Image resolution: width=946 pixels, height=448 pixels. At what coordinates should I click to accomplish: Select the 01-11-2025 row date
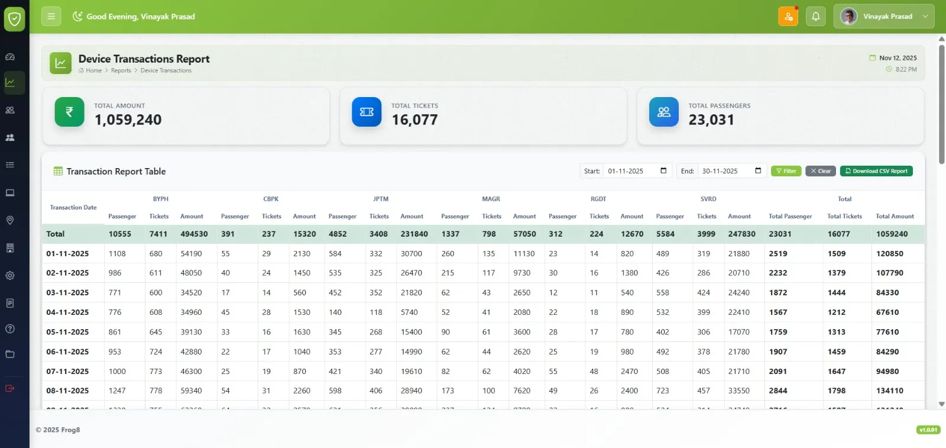[x=67, y=253]
